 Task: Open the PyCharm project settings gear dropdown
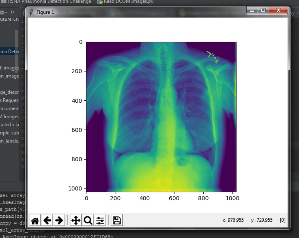pyautogui.click(x=3, y=13)
